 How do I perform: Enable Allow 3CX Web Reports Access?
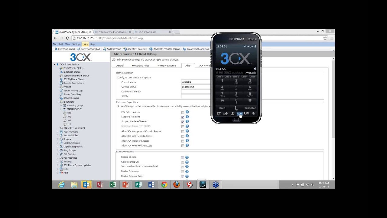pos(183,136)
